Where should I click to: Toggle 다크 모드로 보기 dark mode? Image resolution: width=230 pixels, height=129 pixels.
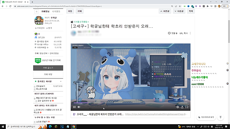(206, 117)
